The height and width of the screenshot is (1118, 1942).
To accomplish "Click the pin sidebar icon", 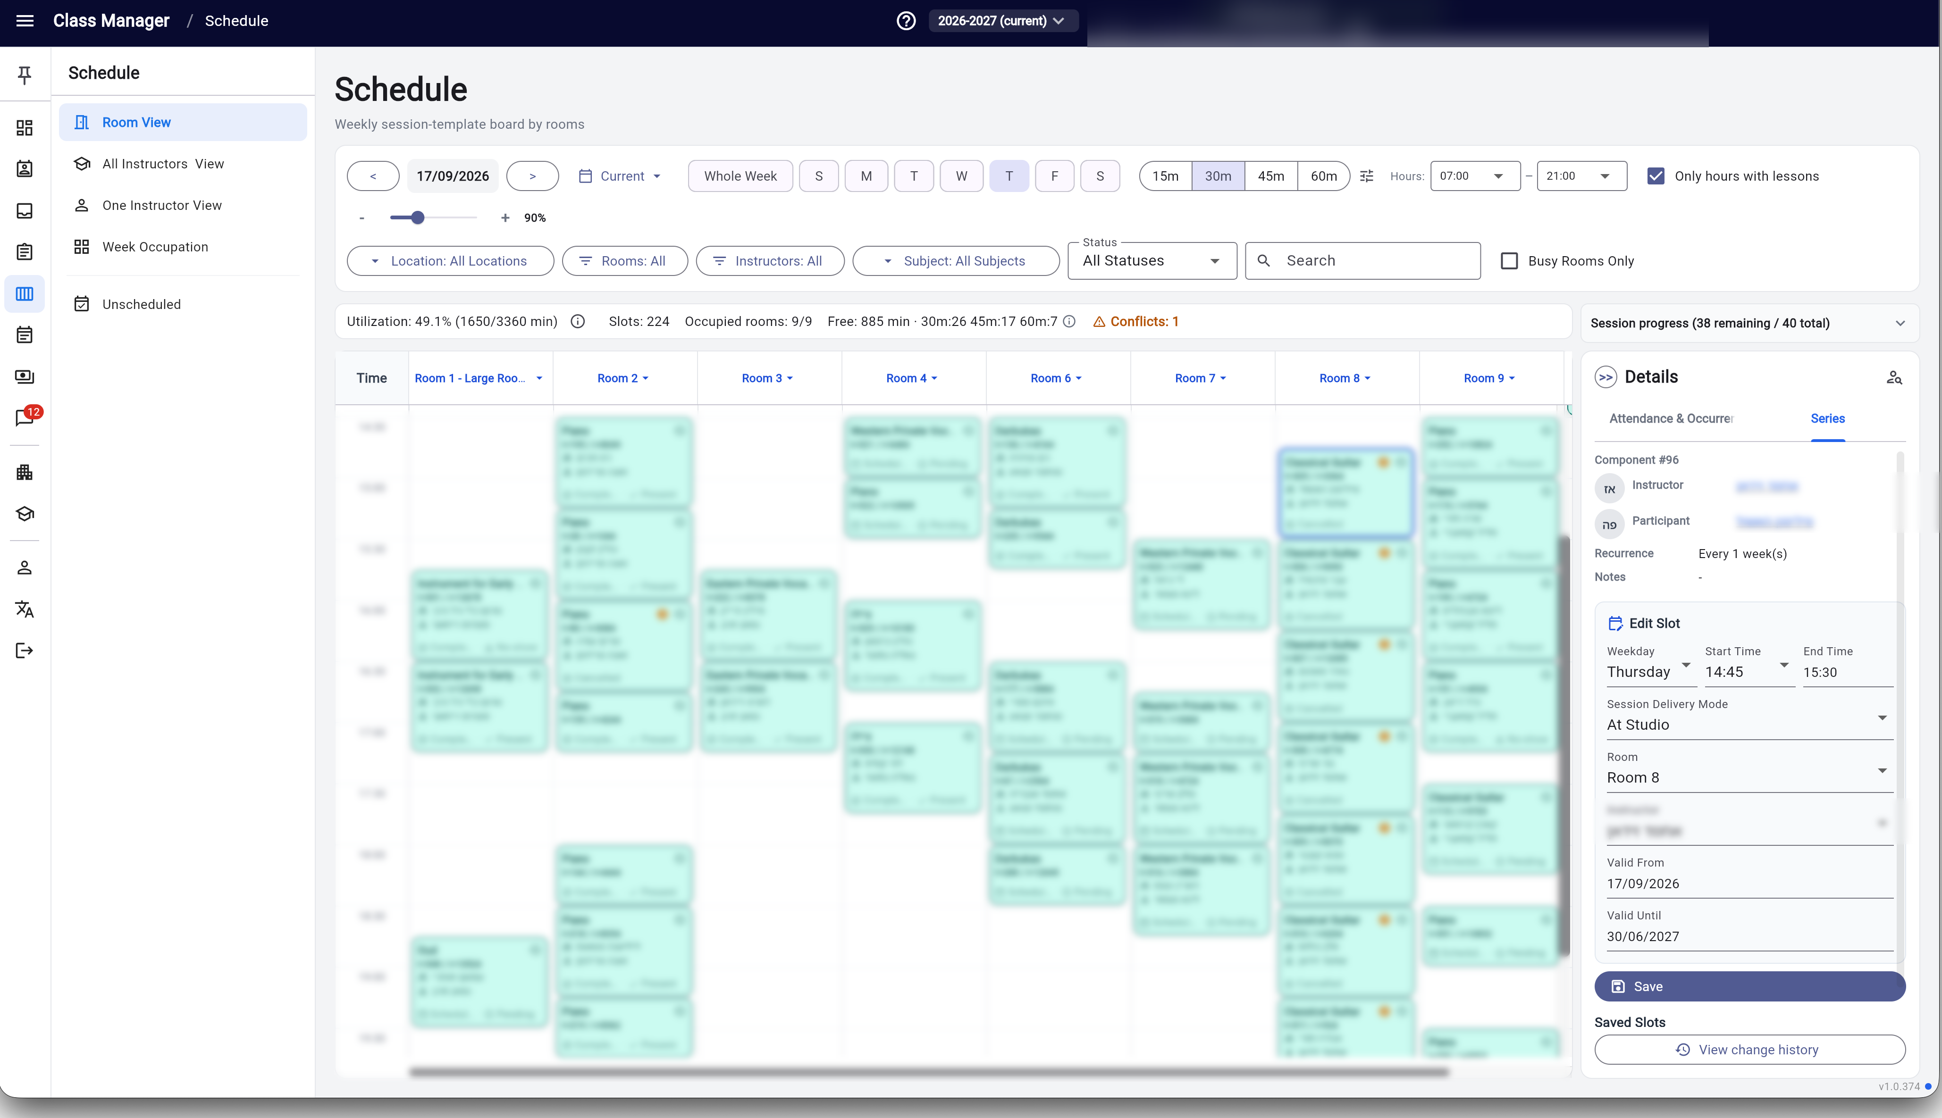I will [25, 75].
